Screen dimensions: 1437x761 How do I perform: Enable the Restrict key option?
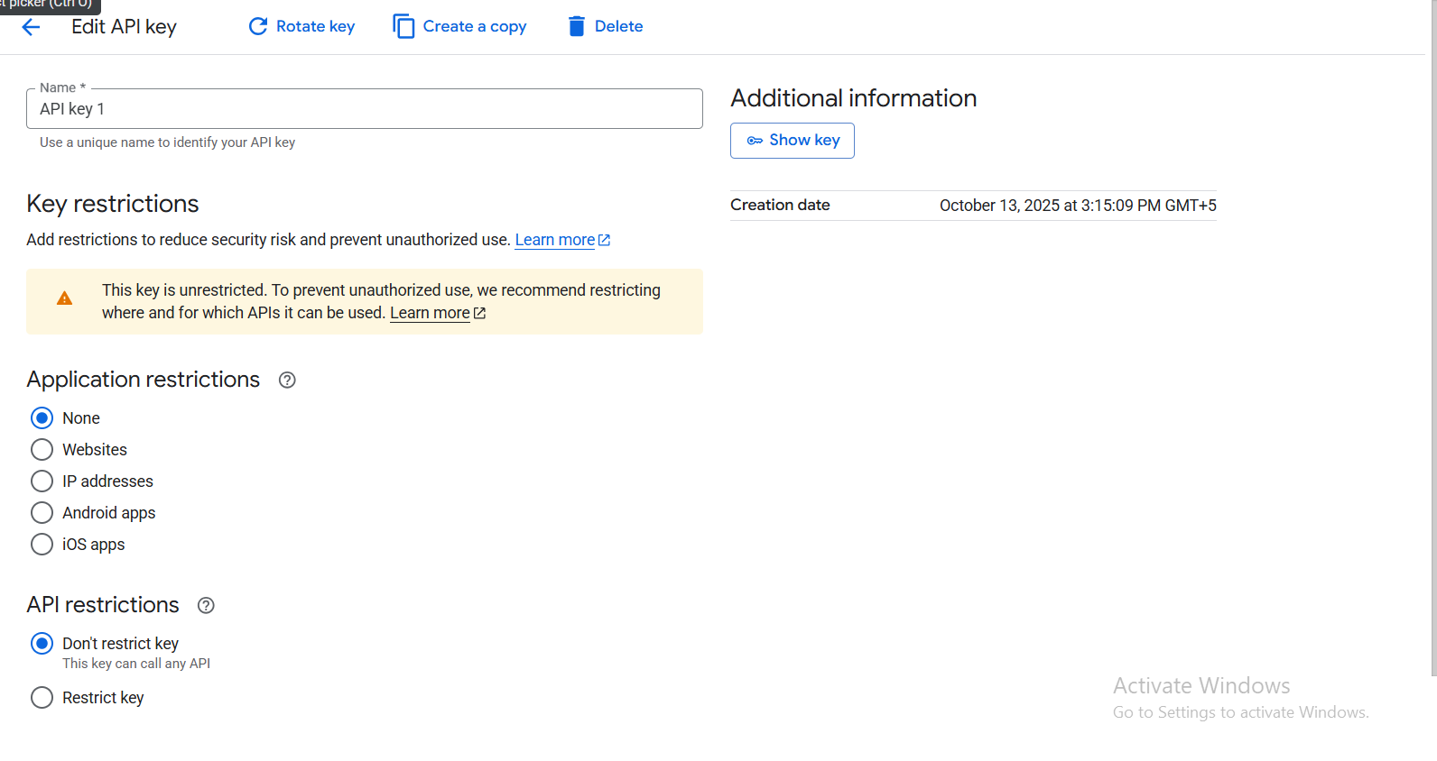coord(42,697)
